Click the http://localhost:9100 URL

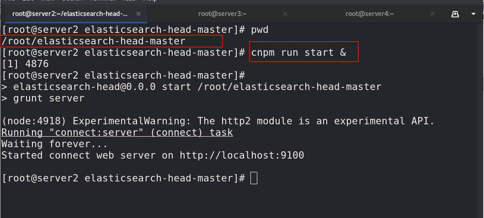tap(242, 155)
